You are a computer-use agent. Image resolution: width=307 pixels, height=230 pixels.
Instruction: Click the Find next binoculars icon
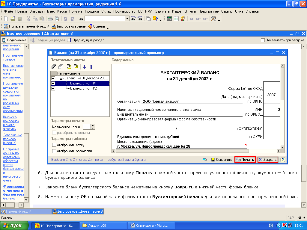click(x=133, y=19)
